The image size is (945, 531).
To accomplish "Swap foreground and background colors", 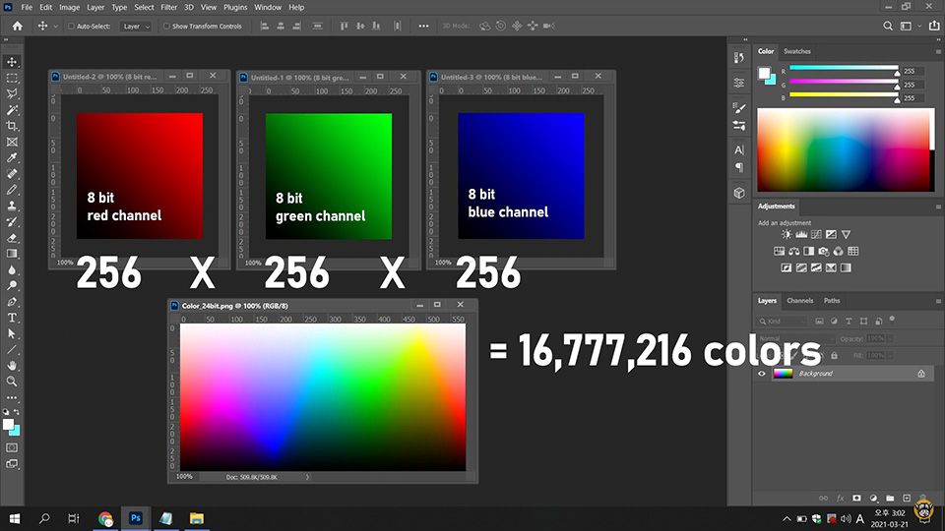I will pos(17,412).
